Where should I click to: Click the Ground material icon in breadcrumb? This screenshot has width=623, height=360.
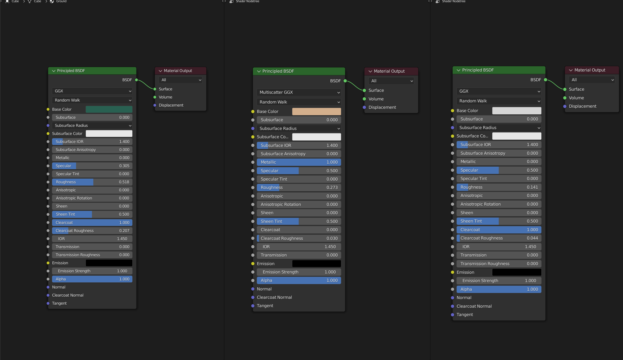pos(52,1)
